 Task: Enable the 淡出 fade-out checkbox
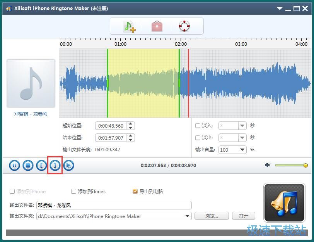click(x=198, y=138)
